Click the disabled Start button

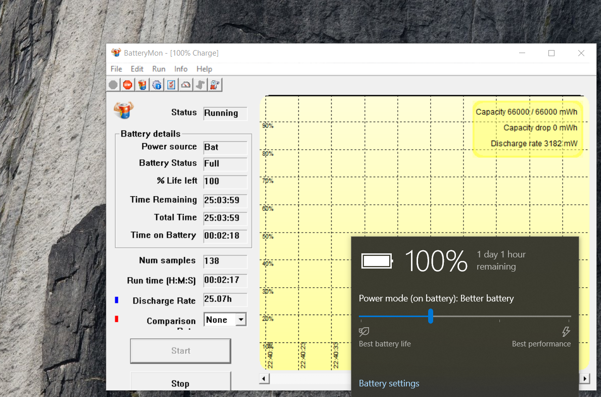[180, 351]
